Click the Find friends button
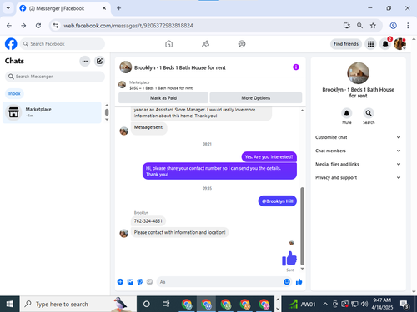417x312 pixels. click(346, 44)
